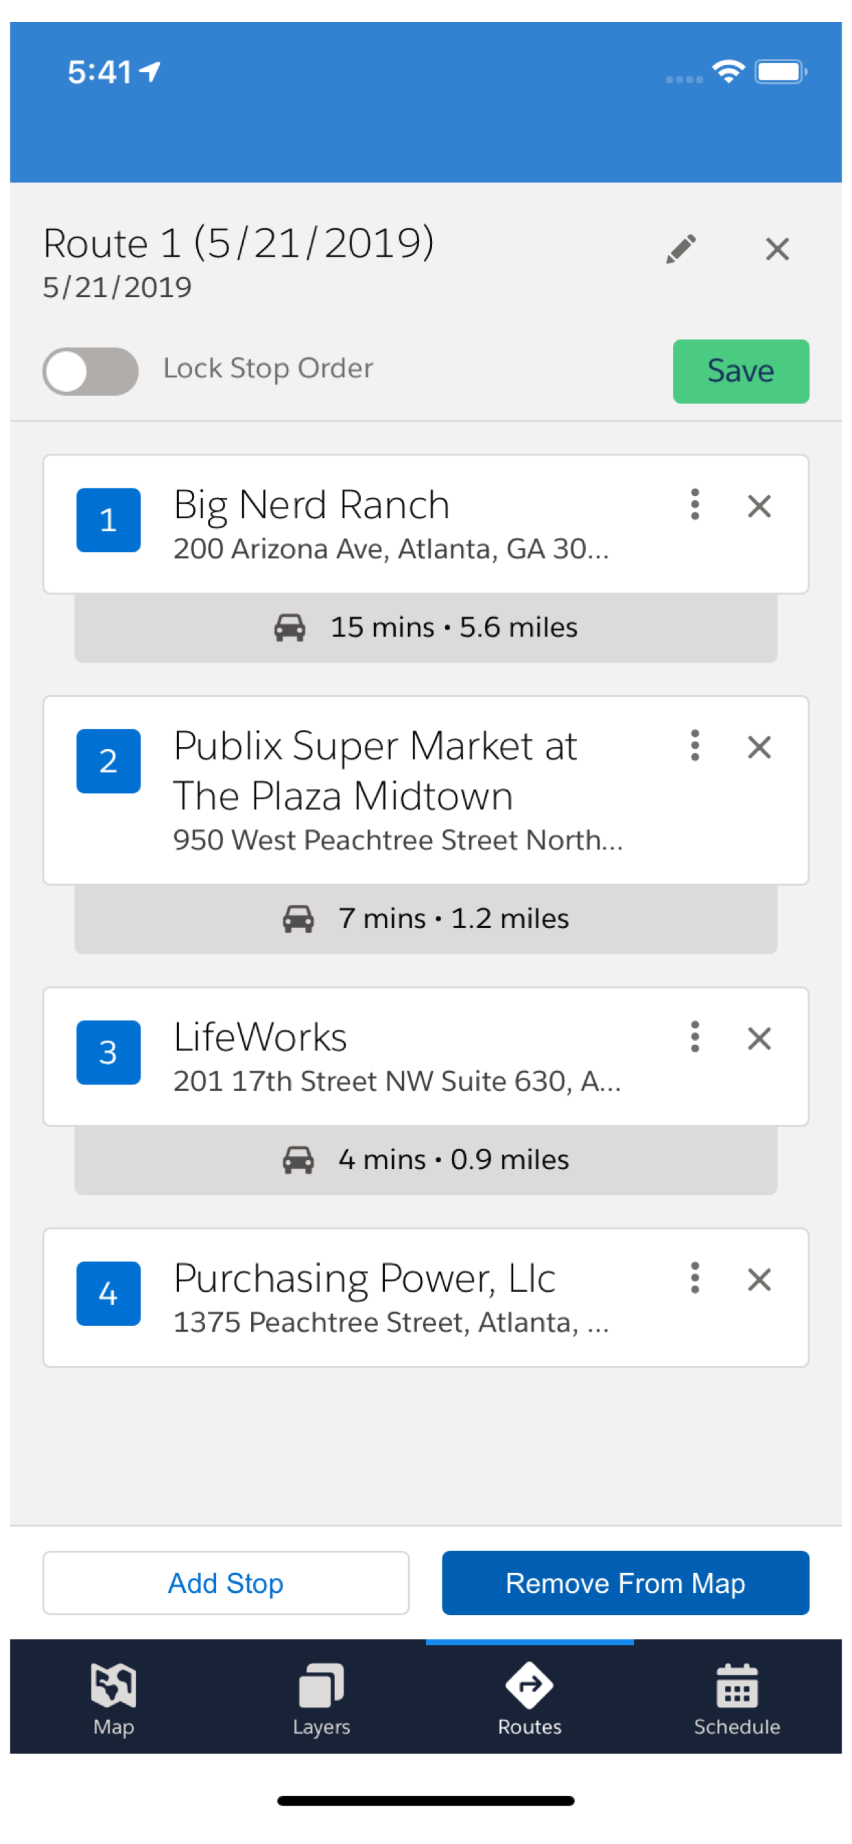Open options menu for Publix Super Market
The height and width of the screenshot is (1844, 852).
pos(694,746)
